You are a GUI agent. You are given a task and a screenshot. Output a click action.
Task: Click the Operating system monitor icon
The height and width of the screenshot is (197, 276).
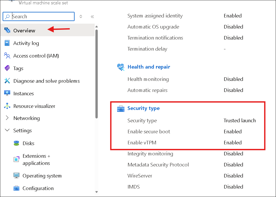tap(16, 175)
